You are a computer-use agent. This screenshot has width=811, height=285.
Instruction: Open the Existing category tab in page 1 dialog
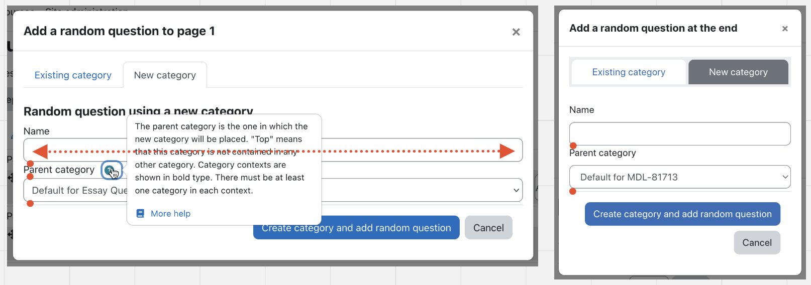[x=73, y=75]
